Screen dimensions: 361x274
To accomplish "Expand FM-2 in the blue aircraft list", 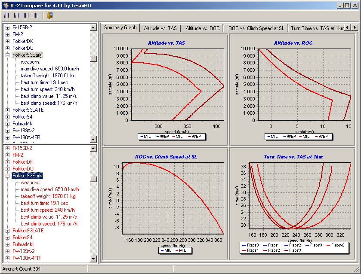I will (8, 34).
